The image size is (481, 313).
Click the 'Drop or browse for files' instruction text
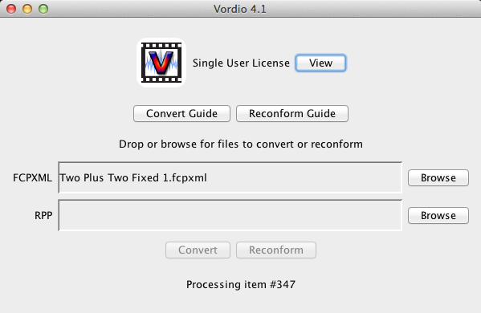click(x=241, y=144)
